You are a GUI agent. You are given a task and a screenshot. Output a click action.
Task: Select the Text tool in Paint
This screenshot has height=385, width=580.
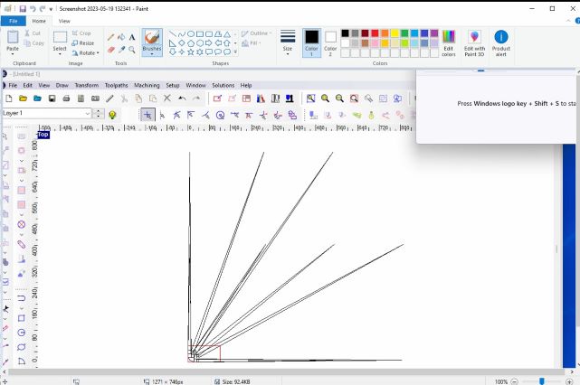[x=132, y=37]
